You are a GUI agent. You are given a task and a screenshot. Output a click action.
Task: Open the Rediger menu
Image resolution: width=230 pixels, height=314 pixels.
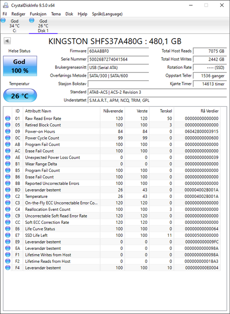click(18, 14)
